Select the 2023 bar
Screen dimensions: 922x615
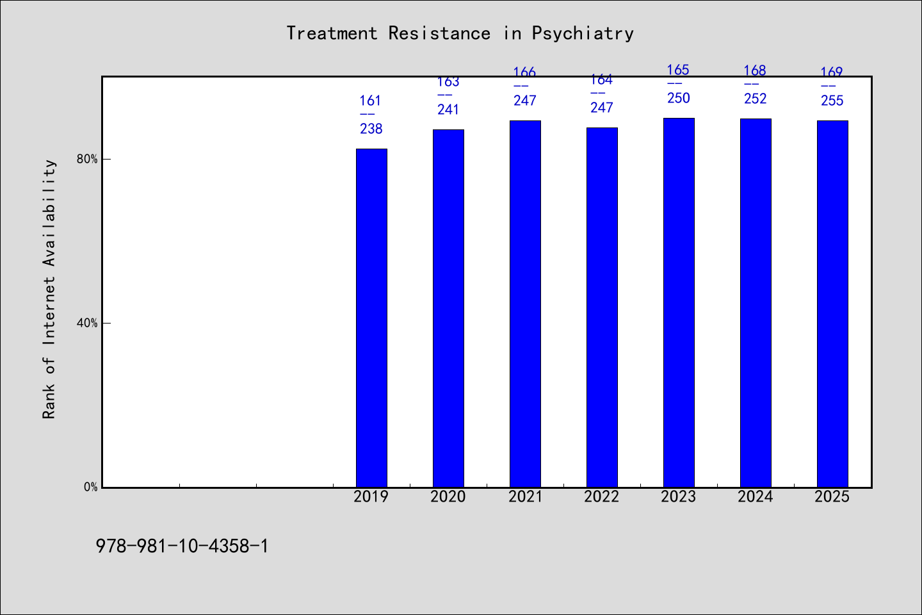[679, 302]
